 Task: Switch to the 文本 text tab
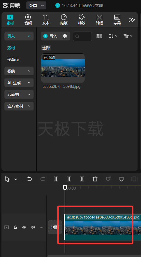(46, 20)
